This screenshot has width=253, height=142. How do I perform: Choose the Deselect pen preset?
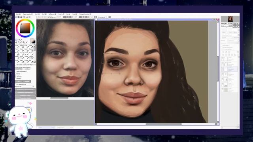pyautogui.click(x=32, y=50)
